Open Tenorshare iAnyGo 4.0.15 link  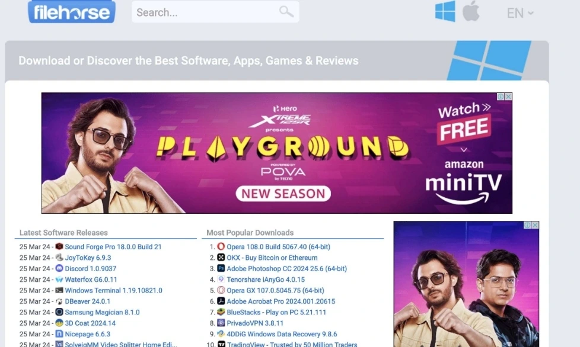click(x=266, y=279)
